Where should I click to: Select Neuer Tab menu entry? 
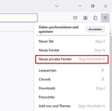pyautogui.click(x=72, y=41)
